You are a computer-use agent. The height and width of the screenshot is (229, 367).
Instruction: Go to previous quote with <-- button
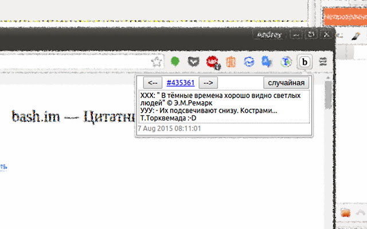[x=153, y=83]
